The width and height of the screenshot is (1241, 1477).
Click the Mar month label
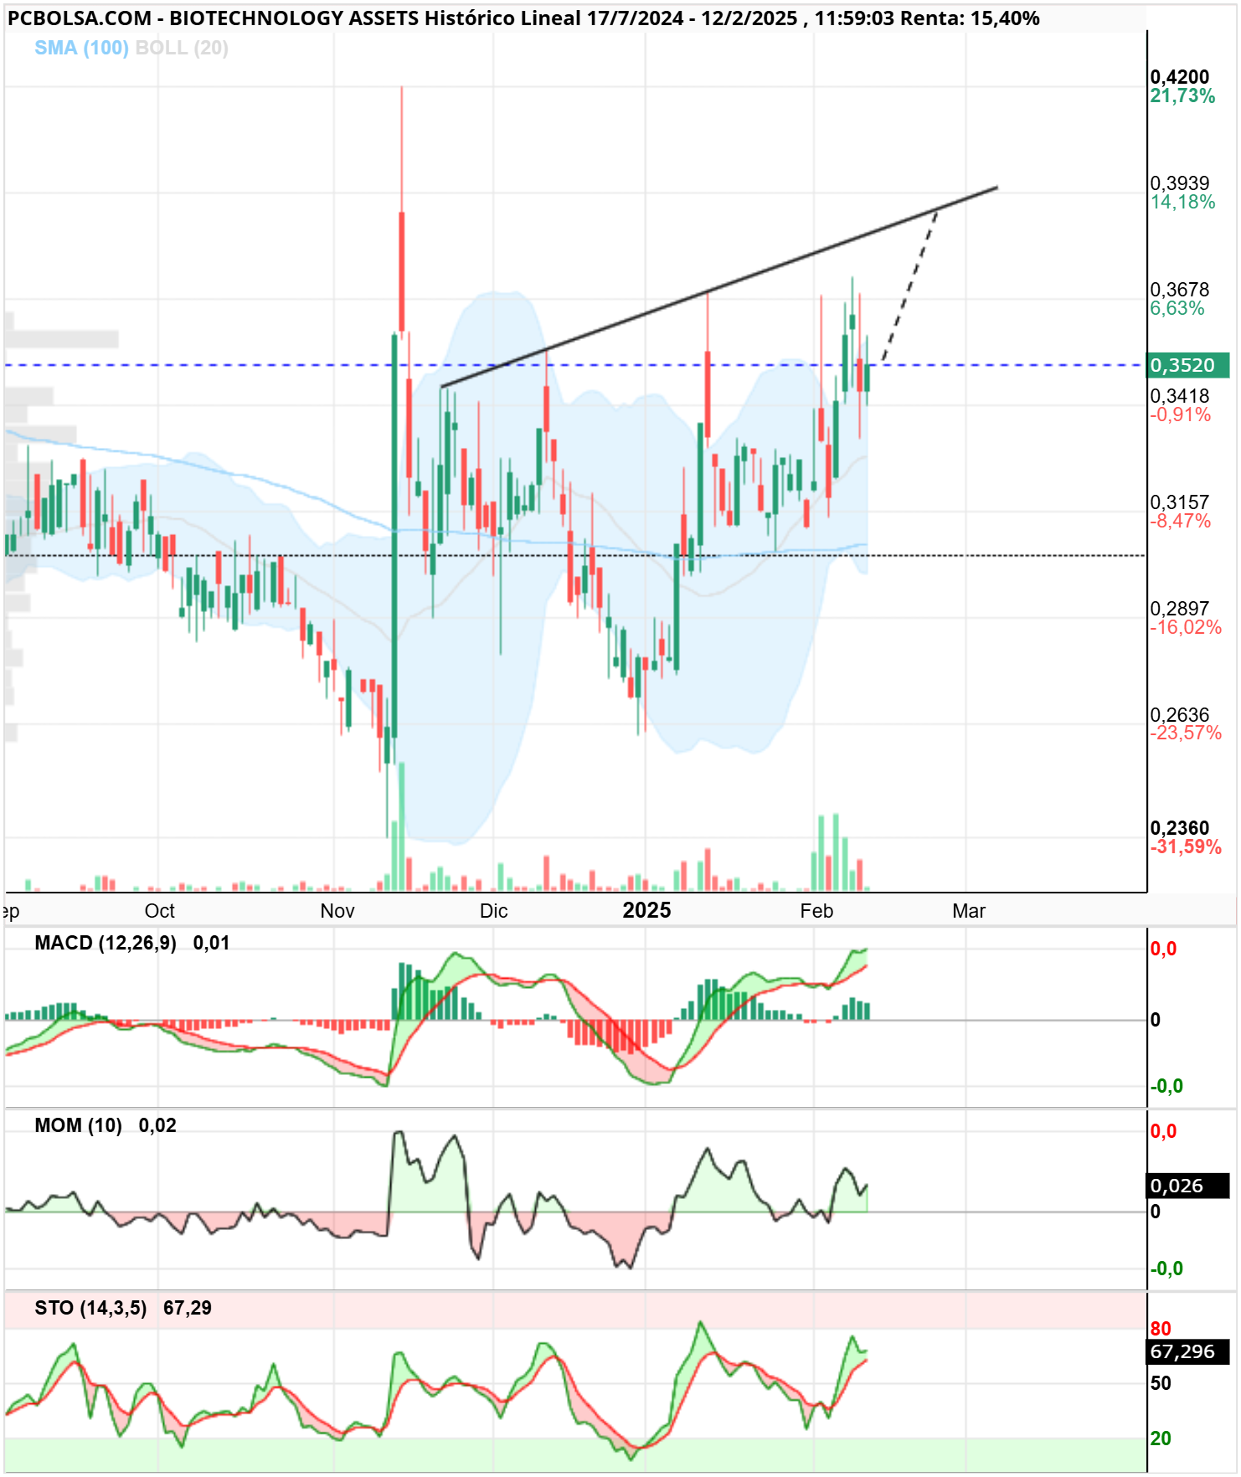pyautogui.click(x=969, y=911)
